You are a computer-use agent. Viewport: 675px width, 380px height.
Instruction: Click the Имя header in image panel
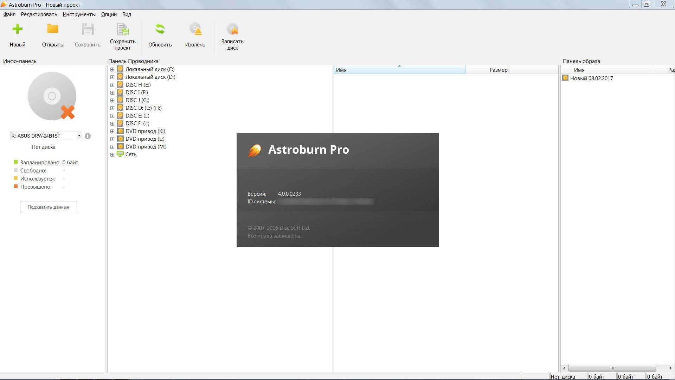click(607, 70)
